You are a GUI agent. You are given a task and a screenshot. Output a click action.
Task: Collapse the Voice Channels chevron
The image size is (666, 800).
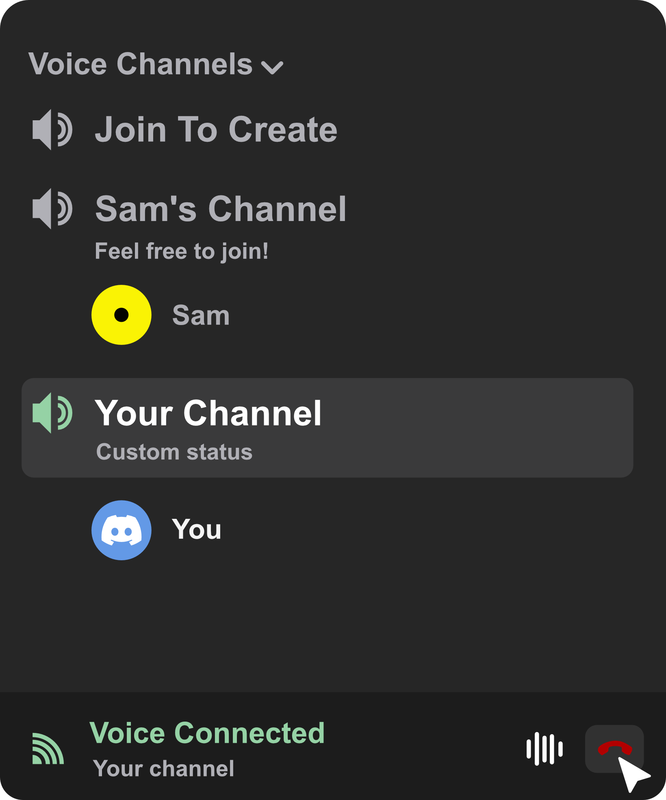point(272,67)
